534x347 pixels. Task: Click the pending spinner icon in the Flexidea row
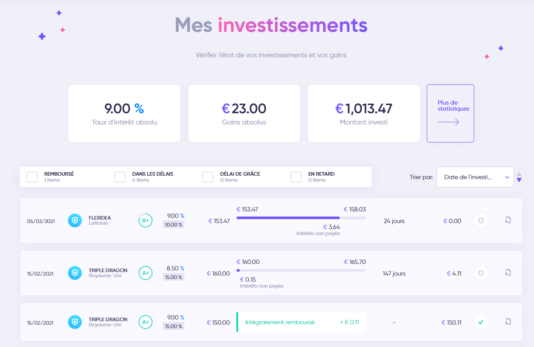point(481,221)
